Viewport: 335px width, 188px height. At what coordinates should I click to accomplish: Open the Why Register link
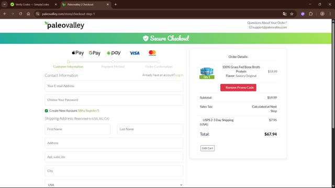pos(88,111)
